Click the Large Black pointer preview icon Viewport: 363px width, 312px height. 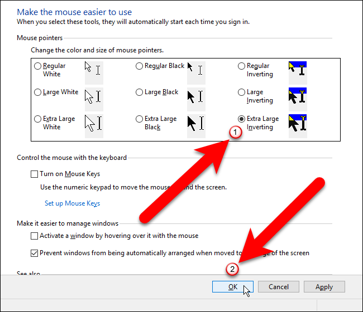195,96
